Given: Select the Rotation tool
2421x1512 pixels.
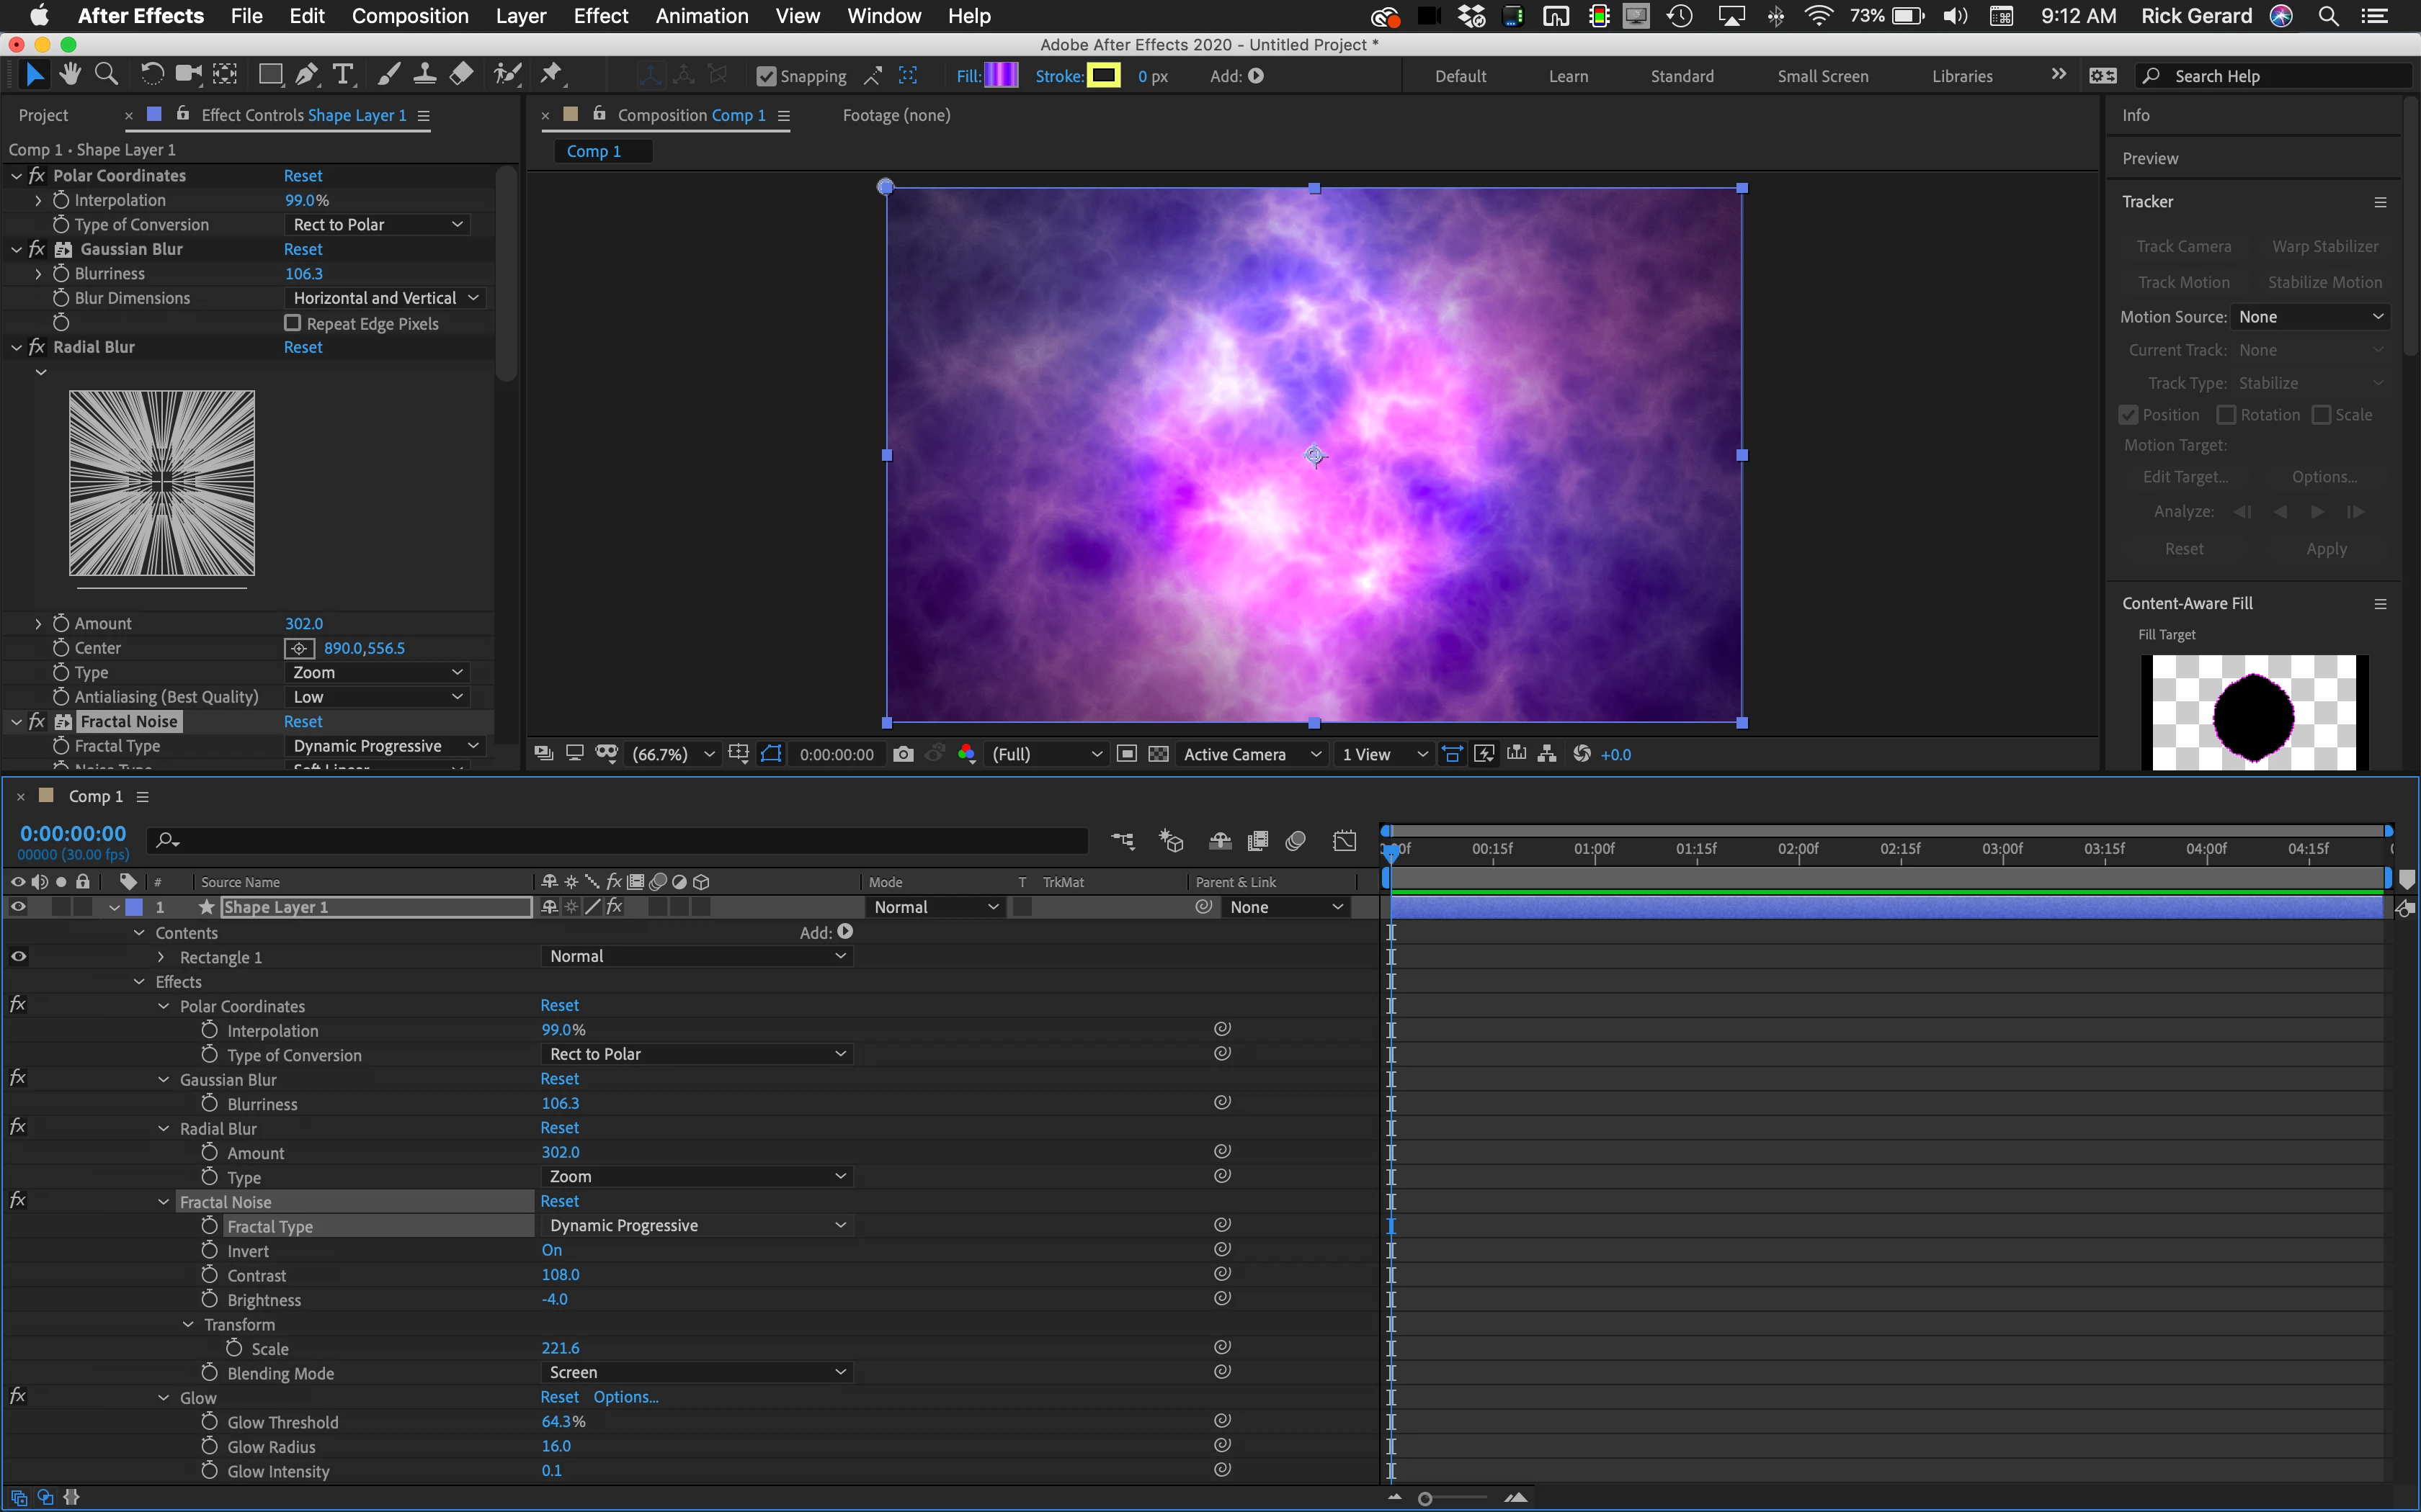Looking at the screenshot, I should (x=151, y=74).
